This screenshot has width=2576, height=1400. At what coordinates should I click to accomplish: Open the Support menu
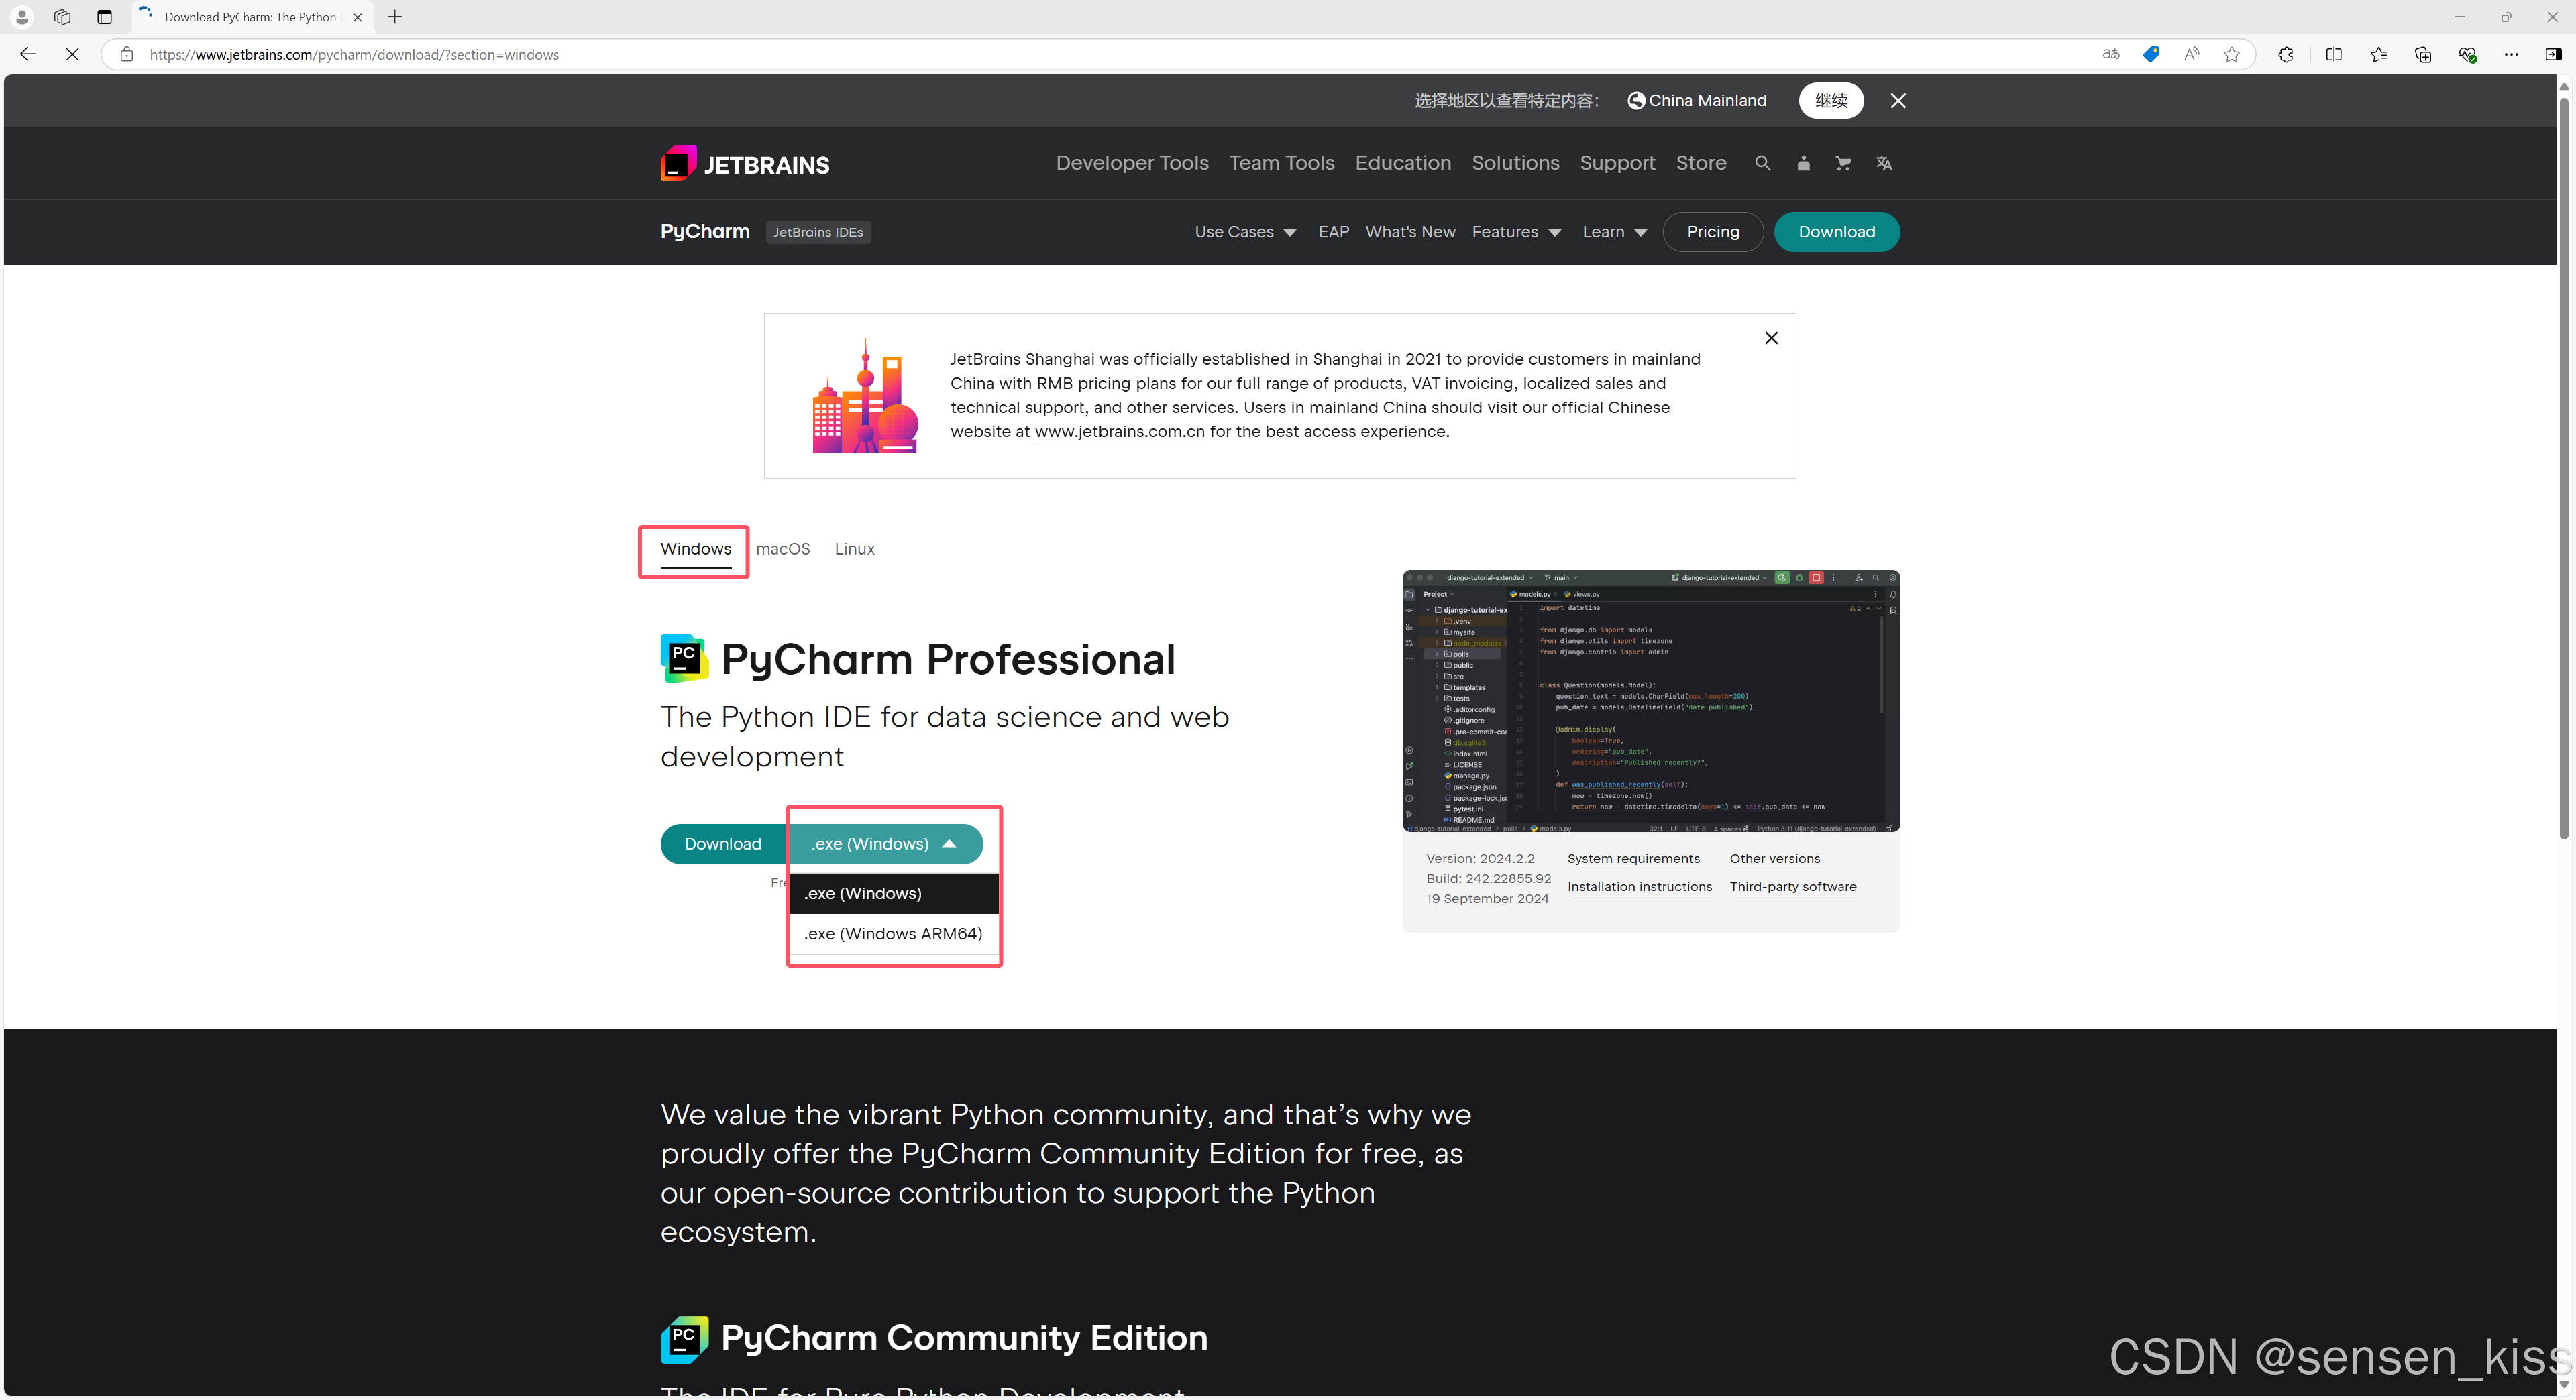click(x=1617, y=163)
